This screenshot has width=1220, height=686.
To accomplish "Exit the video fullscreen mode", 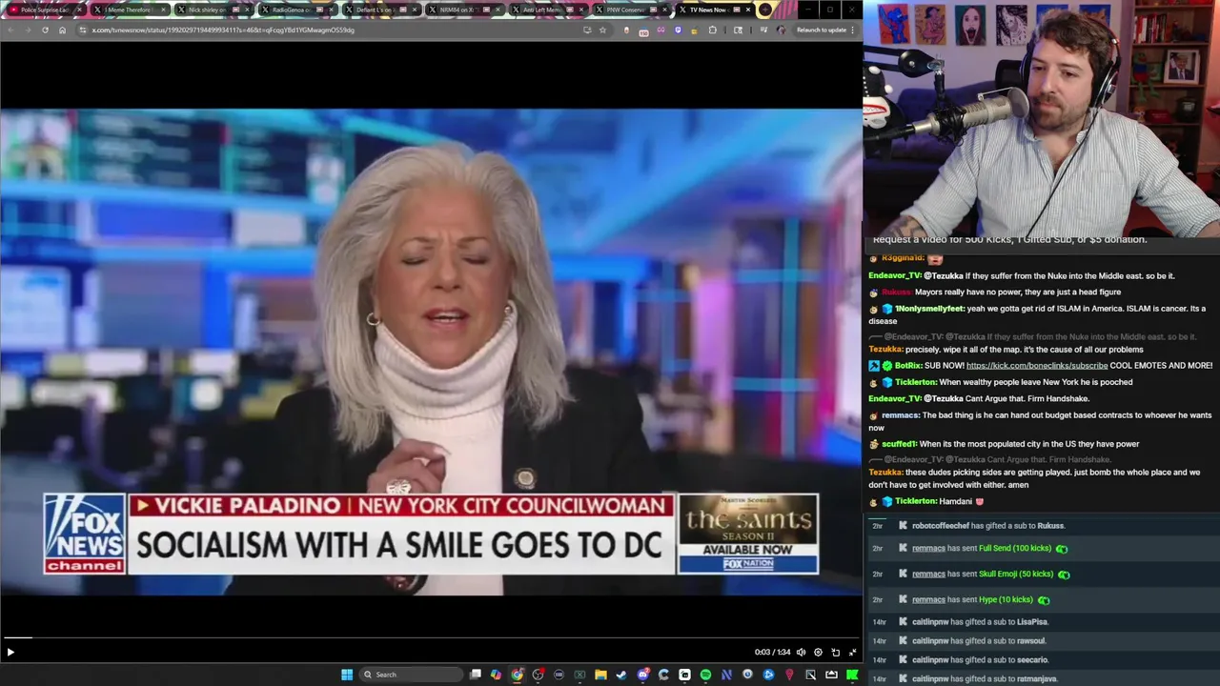I will click(853, 653).
